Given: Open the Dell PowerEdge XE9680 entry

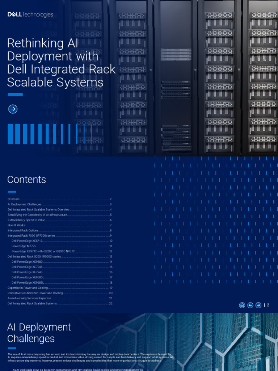Looking at the screenshot, I should [x=62, y=262].
